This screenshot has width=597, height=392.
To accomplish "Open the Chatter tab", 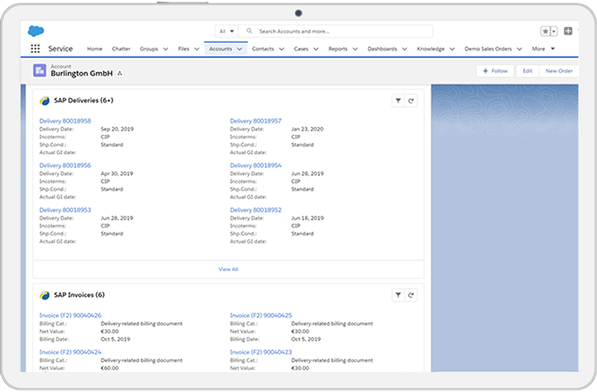I will [121, 49].
